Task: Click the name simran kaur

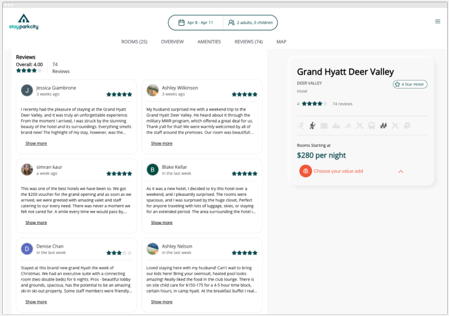Action: click(49, 167)
